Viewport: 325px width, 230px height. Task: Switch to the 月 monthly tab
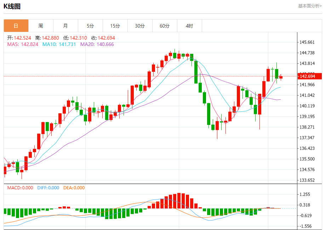65,26
